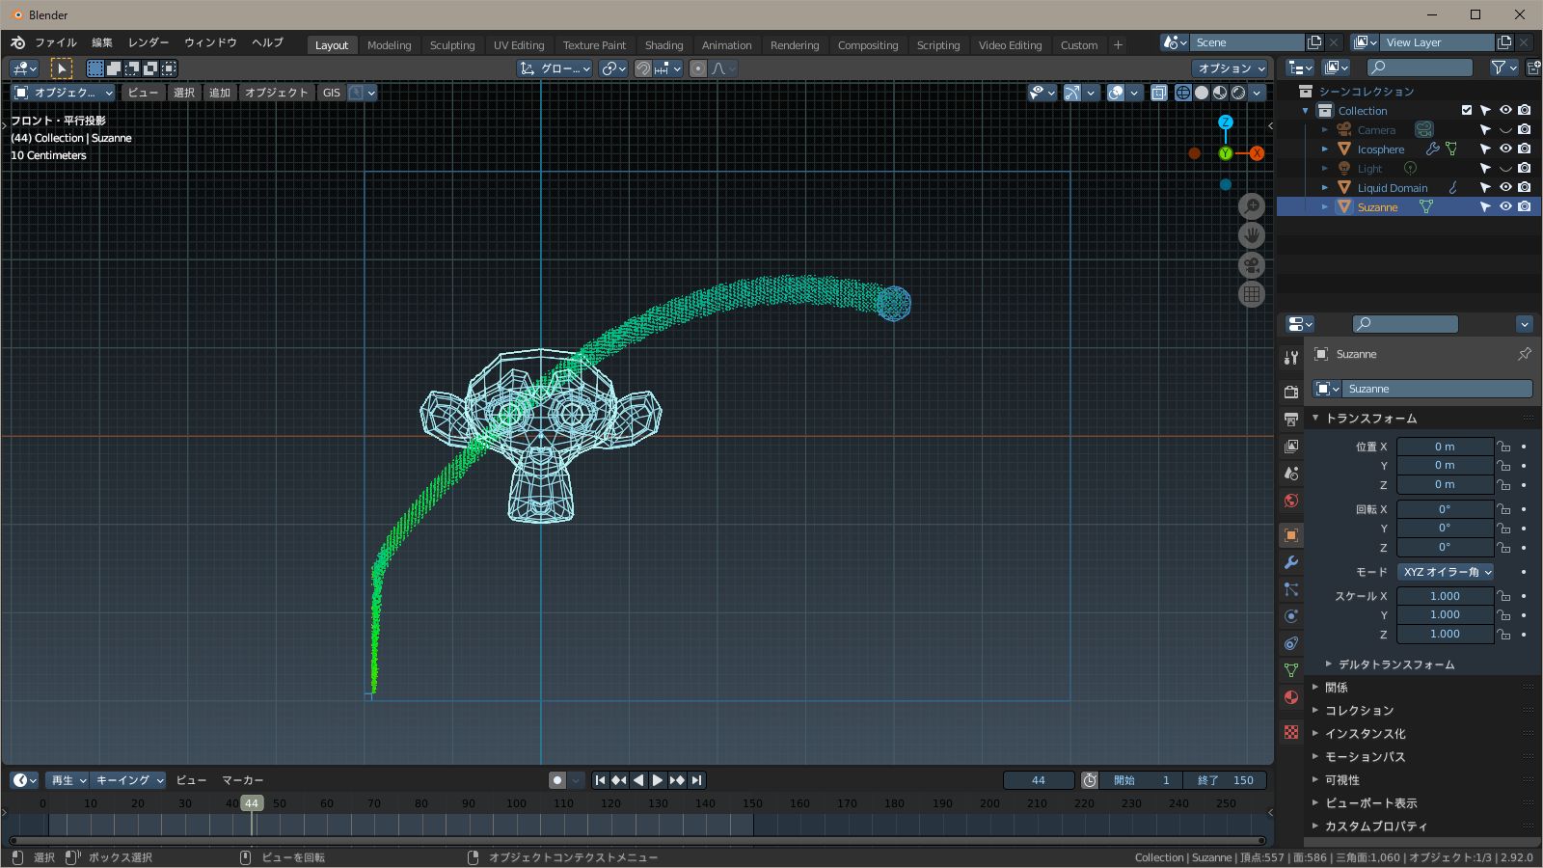Hide Liquid Domain via eye icon
Viewport: 1543px width, 868px height.
point(1505,187)
